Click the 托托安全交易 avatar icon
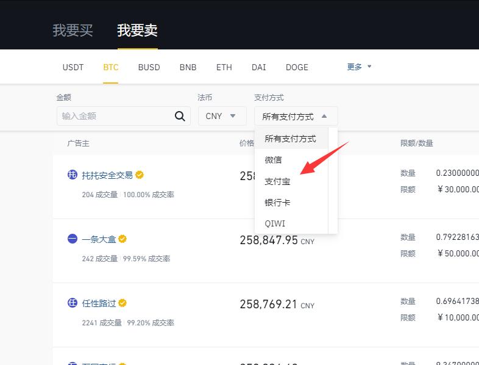Screen dimensions: 479x365 [73, 175]
